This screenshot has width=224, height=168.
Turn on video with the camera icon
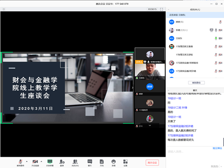35,161
